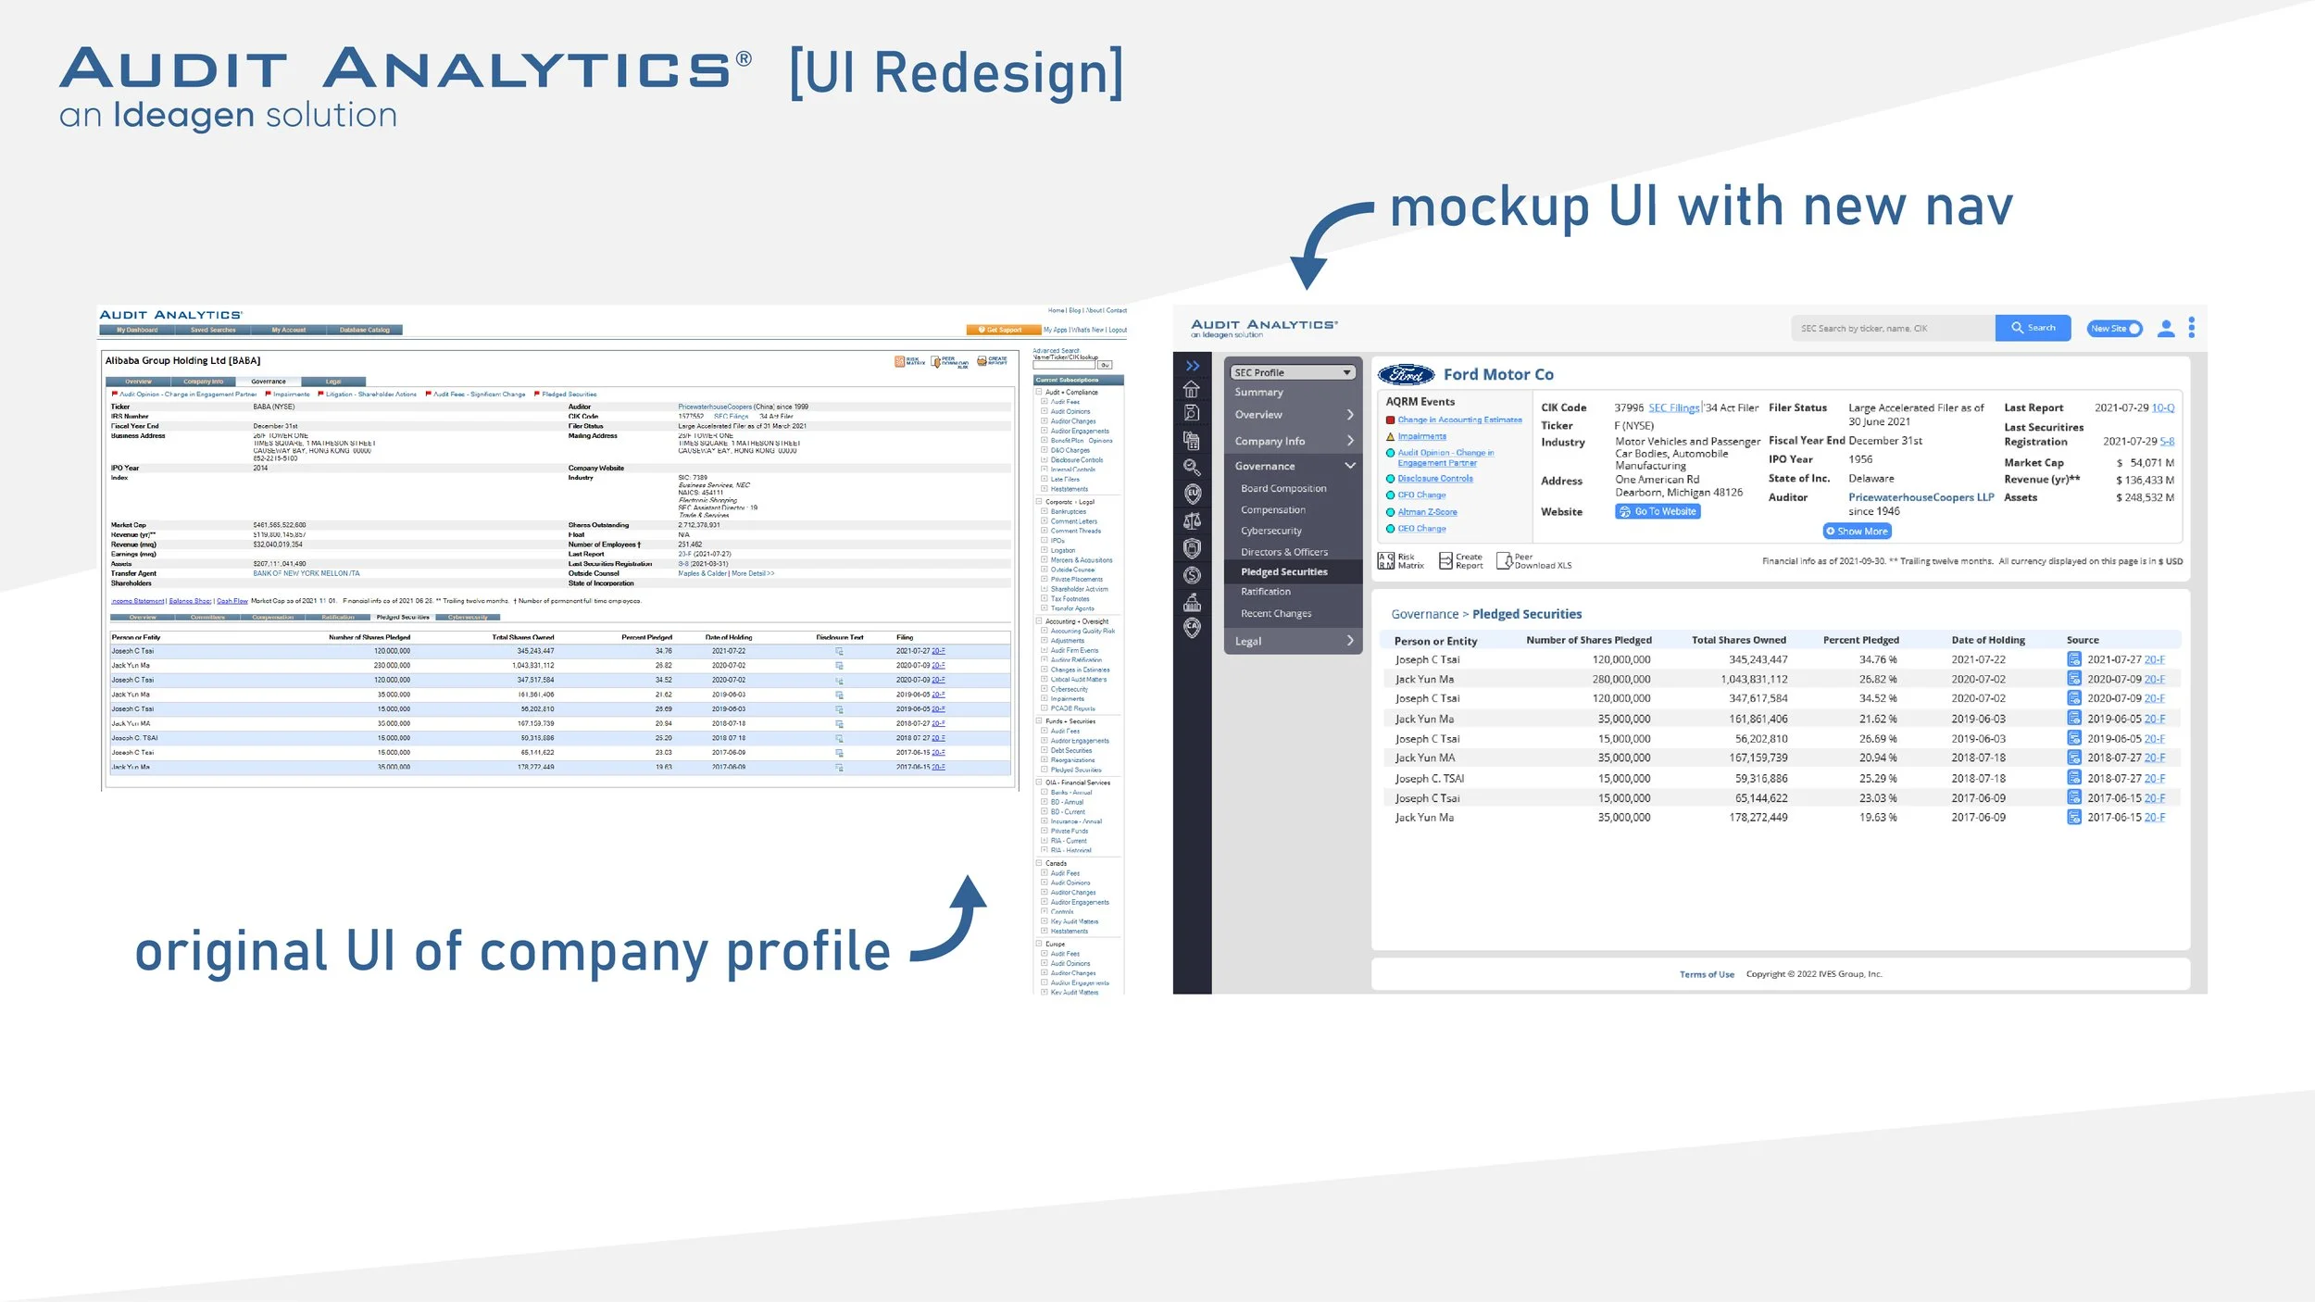Click the user account icon in the mockup header

[2166, 329]
